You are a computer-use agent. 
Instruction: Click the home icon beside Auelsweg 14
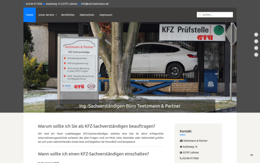tap(181, 147)
